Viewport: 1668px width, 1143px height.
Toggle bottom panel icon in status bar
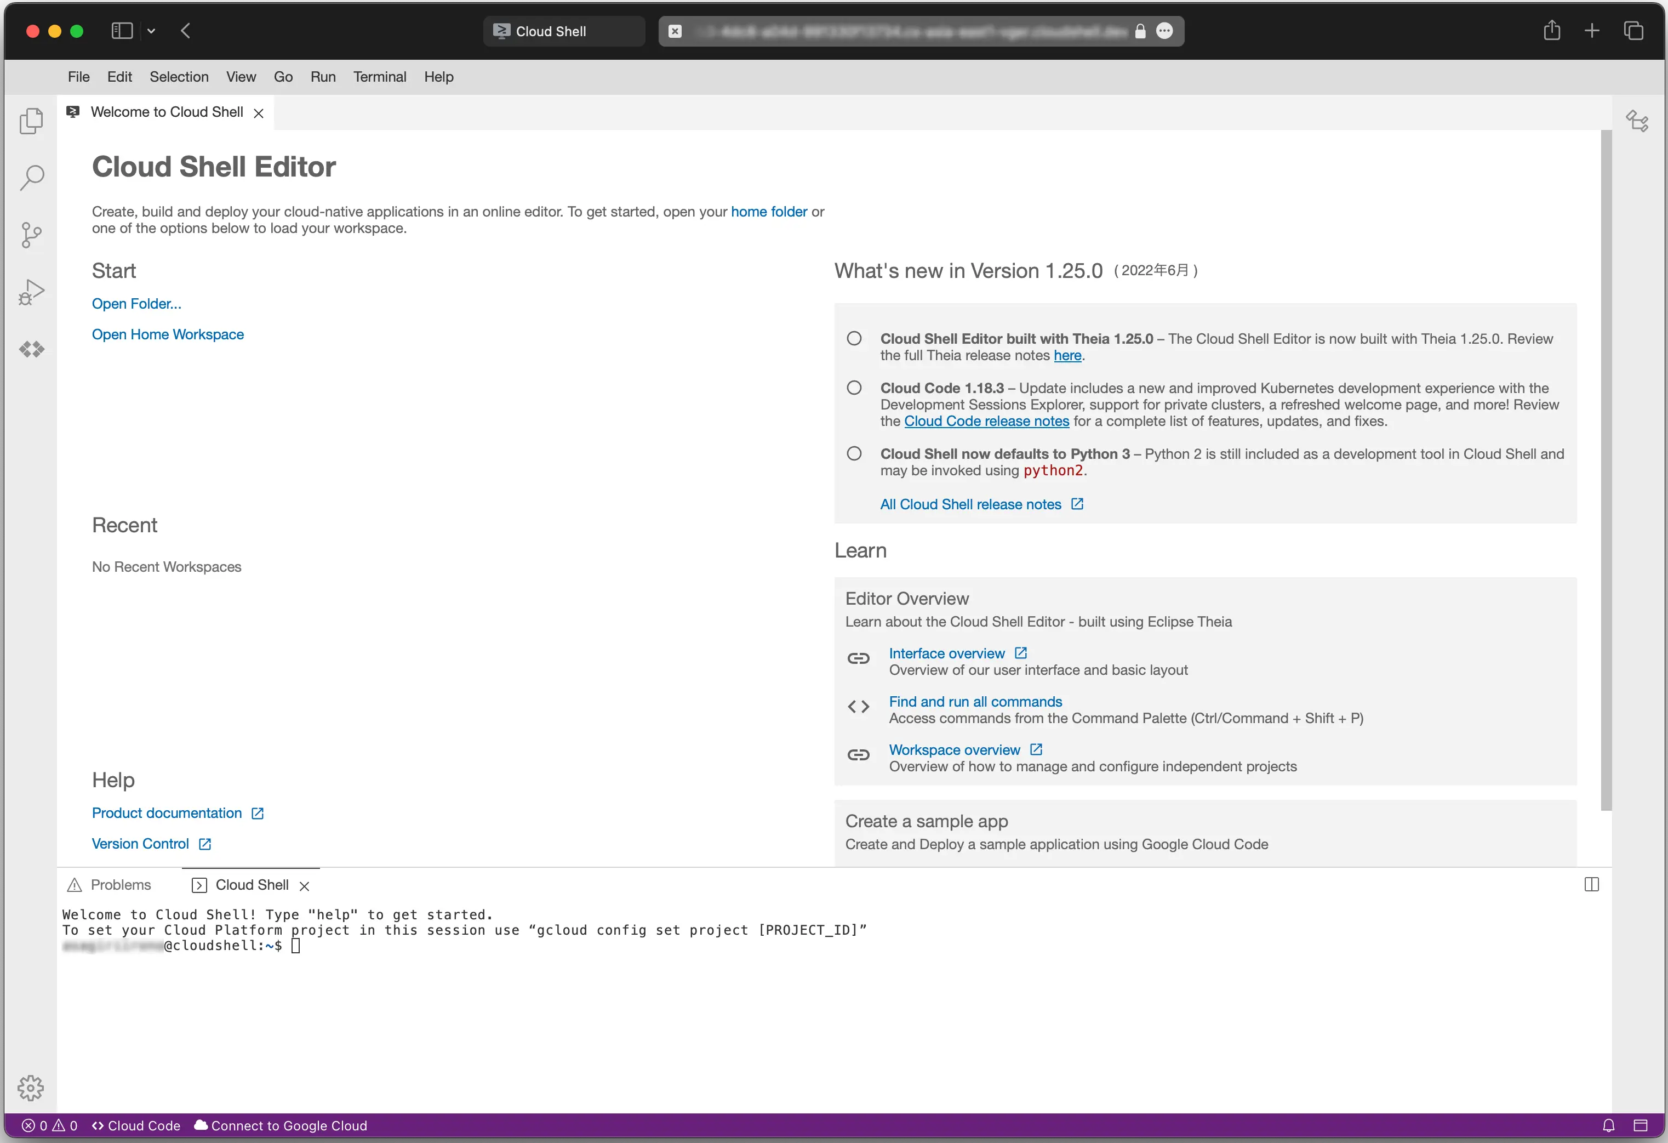pyautogui.click(x=1640, y=1125)
